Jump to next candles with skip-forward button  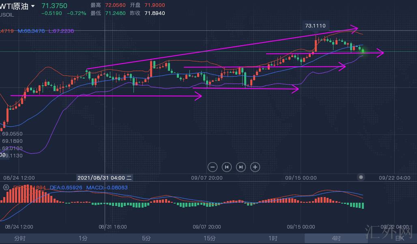[x=241, y=167]
